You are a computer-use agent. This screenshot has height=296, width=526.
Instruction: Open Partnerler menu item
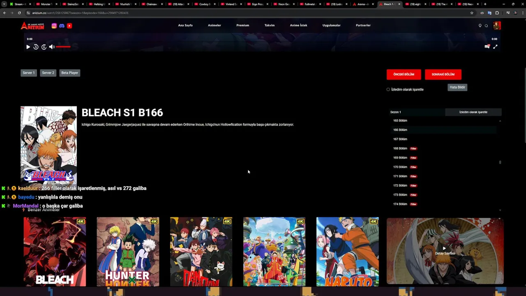pyautogui.click(x=363, y=25)
